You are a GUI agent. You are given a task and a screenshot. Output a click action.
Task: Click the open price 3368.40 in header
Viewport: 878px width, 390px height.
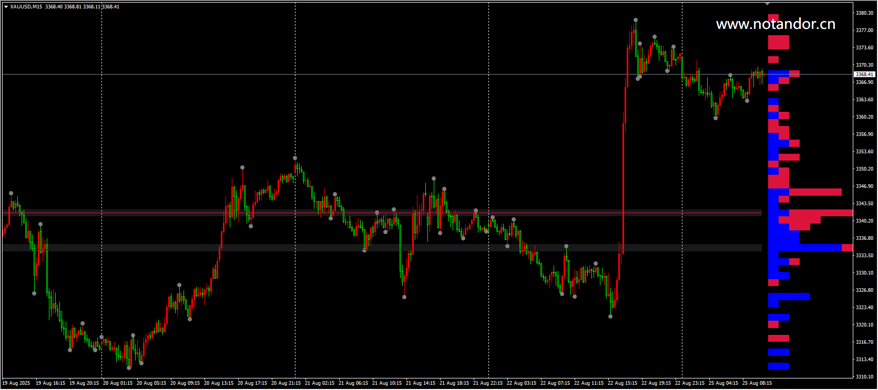pyautogui.click(x=54, y=7)
